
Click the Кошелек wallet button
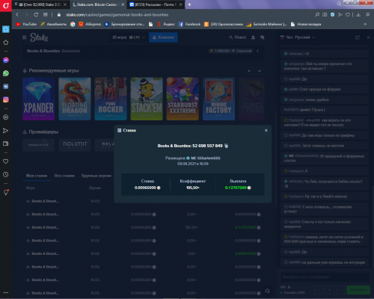[x=163, y=37]
